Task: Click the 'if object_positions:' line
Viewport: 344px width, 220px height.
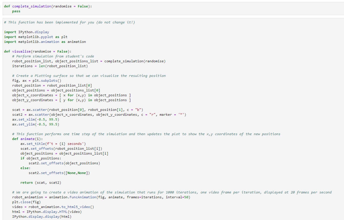Action: pyautogui.click(x=41, y=158)
